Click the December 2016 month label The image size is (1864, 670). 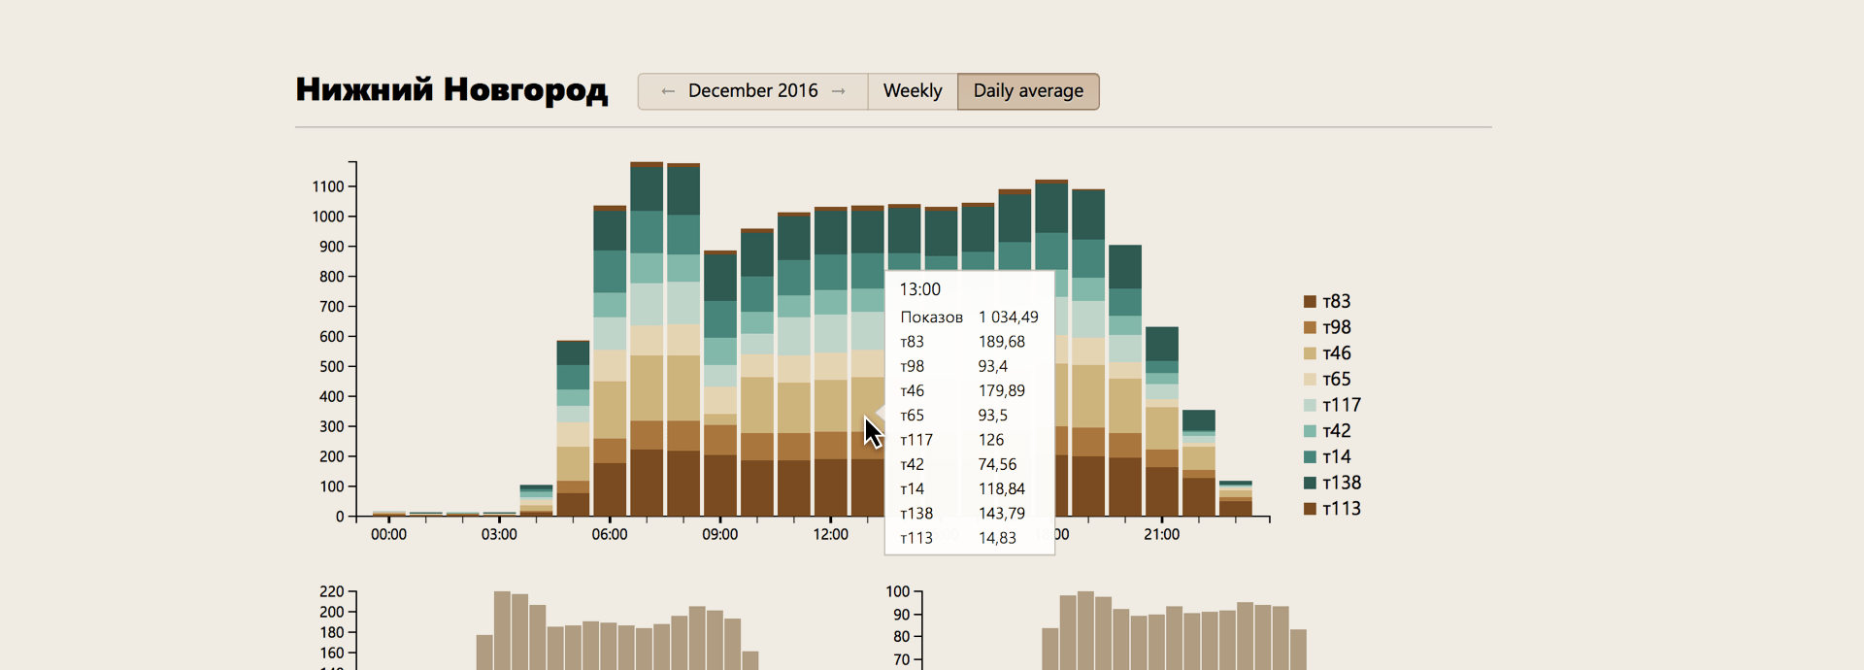[752, 91]
